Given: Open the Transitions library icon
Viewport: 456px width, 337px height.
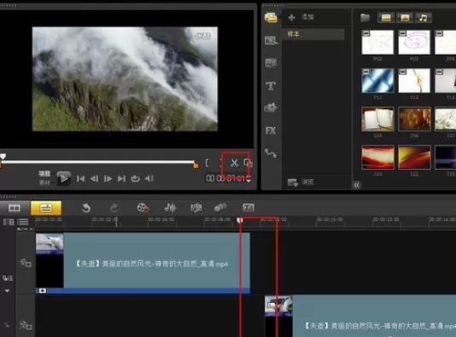Looking at the screenshot, I should (x=271, y=62).
